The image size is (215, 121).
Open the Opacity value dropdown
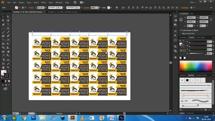click(x=100, y=8)
